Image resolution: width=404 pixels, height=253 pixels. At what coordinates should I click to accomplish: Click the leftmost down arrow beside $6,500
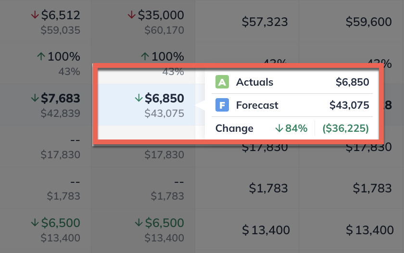pyautogui.click(x=34, y=223)
